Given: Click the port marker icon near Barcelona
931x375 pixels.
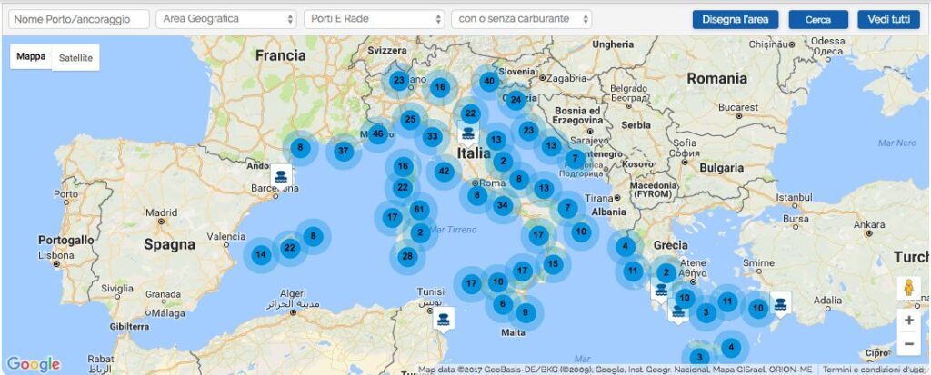Looking at the screenshot, I should [281, 176].
